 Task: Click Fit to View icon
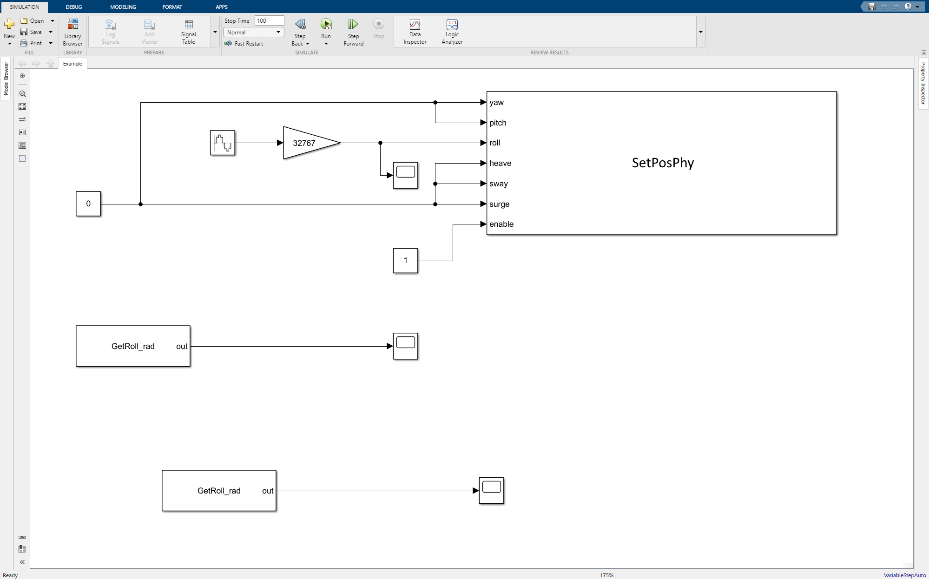[x=22, y=106]
